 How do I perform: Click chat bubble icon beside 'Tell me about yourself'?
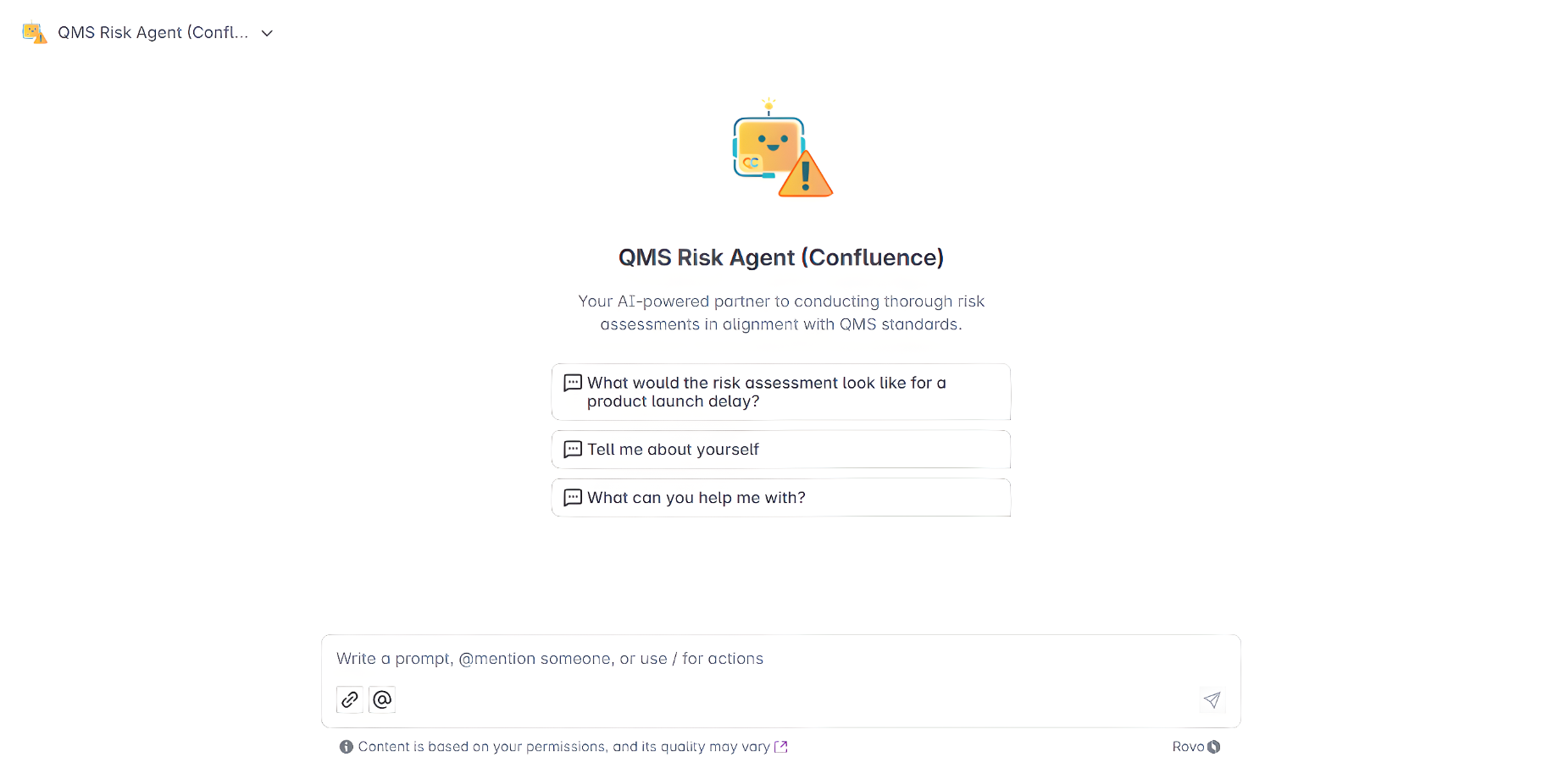[x=573, y=450]
